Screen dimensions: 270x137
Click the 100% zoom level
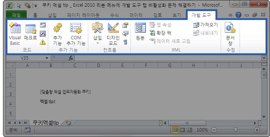202,130
